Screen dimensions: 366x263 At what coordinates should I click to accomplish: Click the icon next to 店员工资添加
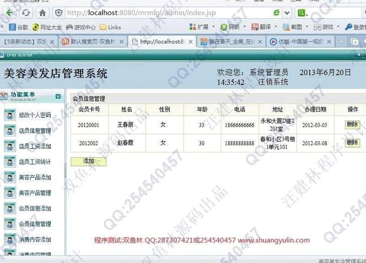click(10, 146)
